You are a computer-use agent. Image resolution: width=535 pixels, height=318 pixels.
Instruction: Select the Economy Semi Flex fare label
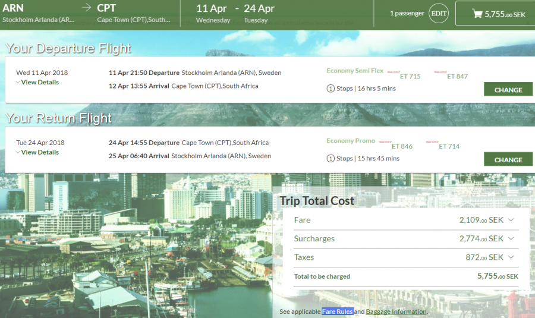pos(355,71)
